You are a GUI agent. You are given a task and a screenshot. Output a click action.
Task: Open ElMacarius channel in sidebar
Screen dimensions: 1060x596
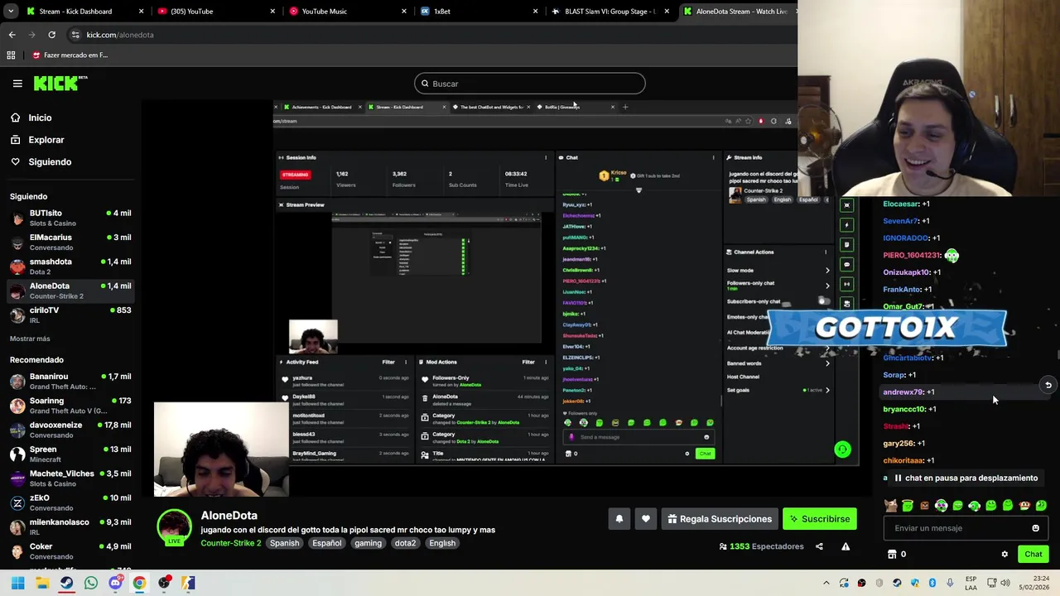(x=70, y=242)
